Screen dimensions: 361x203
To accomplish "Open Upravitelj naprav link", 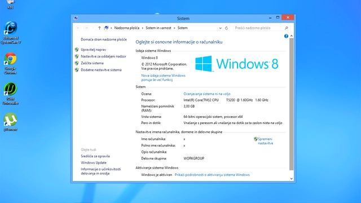I will point(93,50).
